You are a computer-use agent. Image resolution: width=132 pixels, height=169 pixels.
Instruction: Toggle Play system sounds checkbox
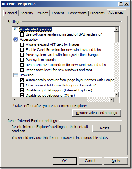[x=22, y=60]
